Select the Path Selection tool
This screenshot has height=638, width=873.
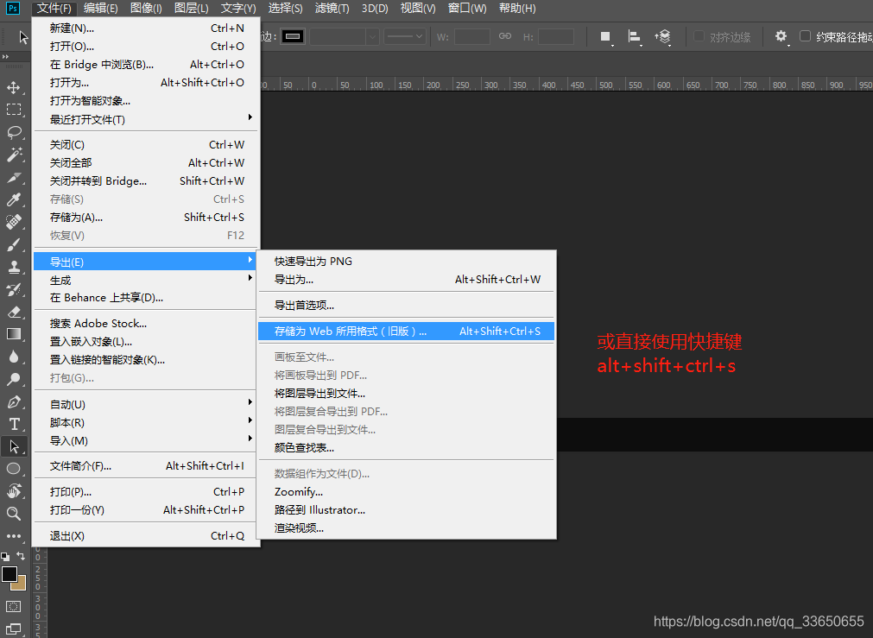[13, 446]
